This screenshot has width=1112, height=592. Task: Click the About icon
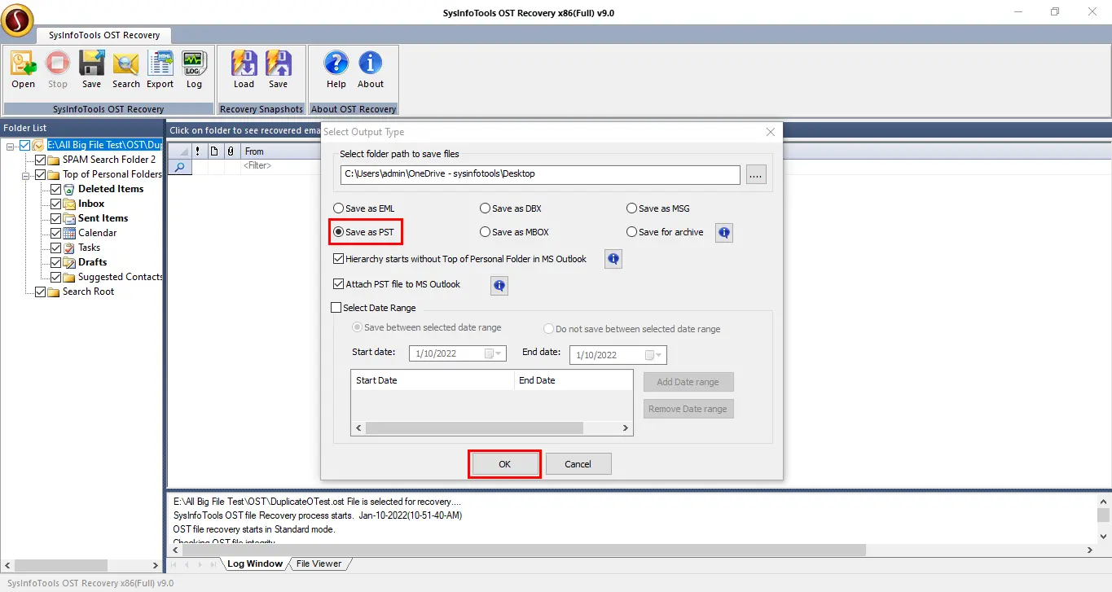click(371, 69)
